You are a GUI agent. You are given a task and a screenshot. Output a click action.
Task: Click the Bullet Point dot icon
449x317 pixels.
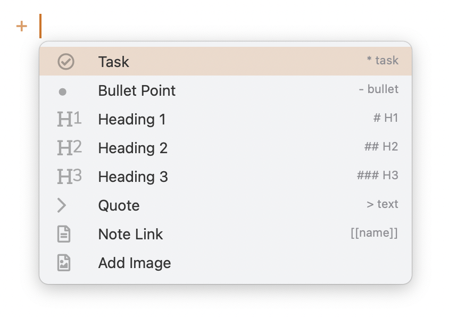[63, 91]
